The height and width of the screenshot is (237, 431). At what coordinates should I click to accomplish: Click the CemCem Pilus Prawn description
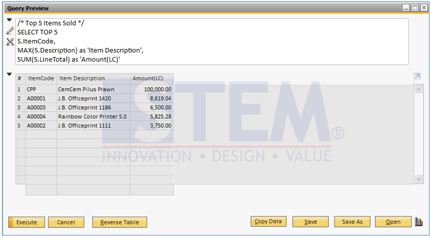click(94, 89)
